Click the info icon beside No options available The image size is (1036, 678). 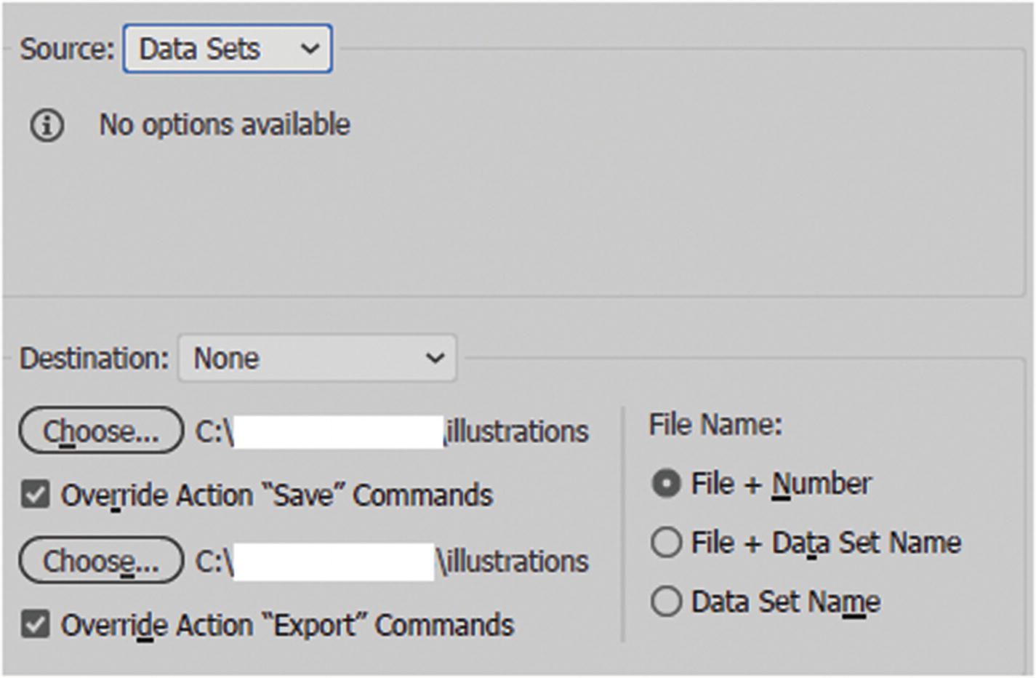47,125
